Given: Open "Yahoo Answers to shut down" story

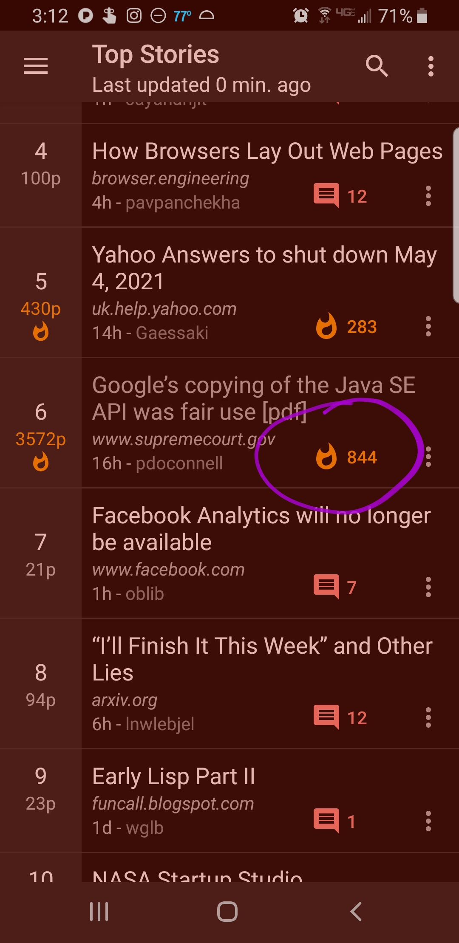Looking at the screenshot, I should pos(263,268).
